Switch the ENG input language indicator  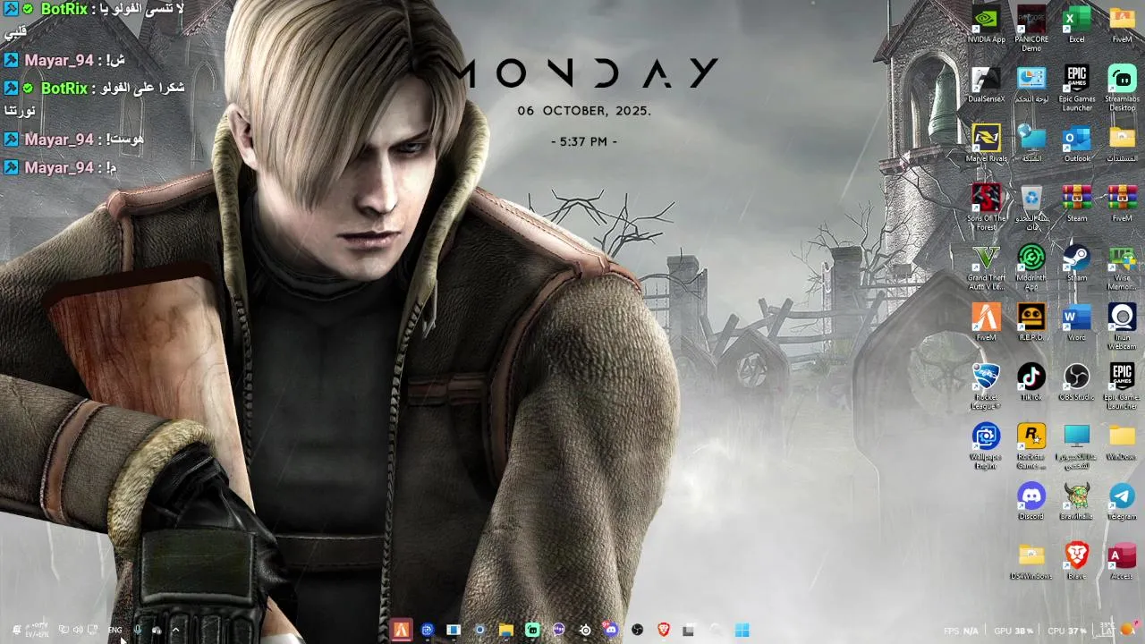114,631
